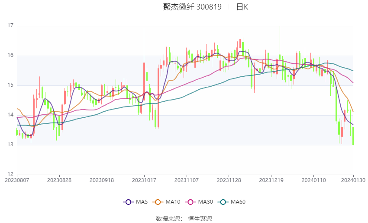Click the y-axis value 17
Viewport: 368px width, 223px height.
coord(10,25)
